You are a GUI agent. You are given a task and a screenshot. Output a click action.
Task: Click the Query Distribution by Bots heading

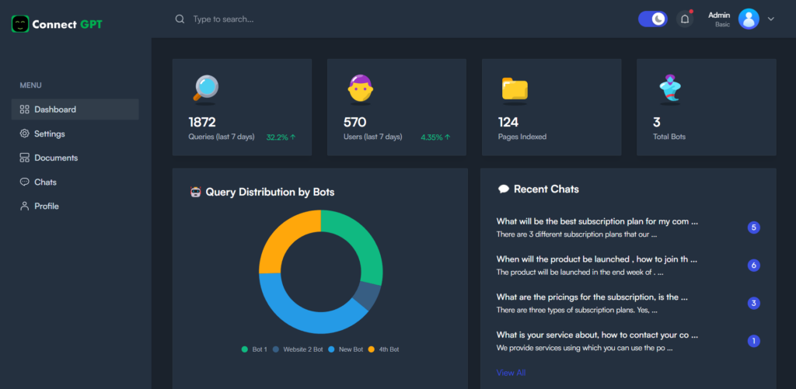(270, 193)
